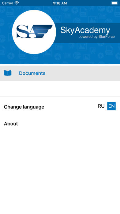Image resolution: width=120 pixels, height=214 pixels.
Task: Tap the SkyAcademy title text
Action: coord(85,30)
